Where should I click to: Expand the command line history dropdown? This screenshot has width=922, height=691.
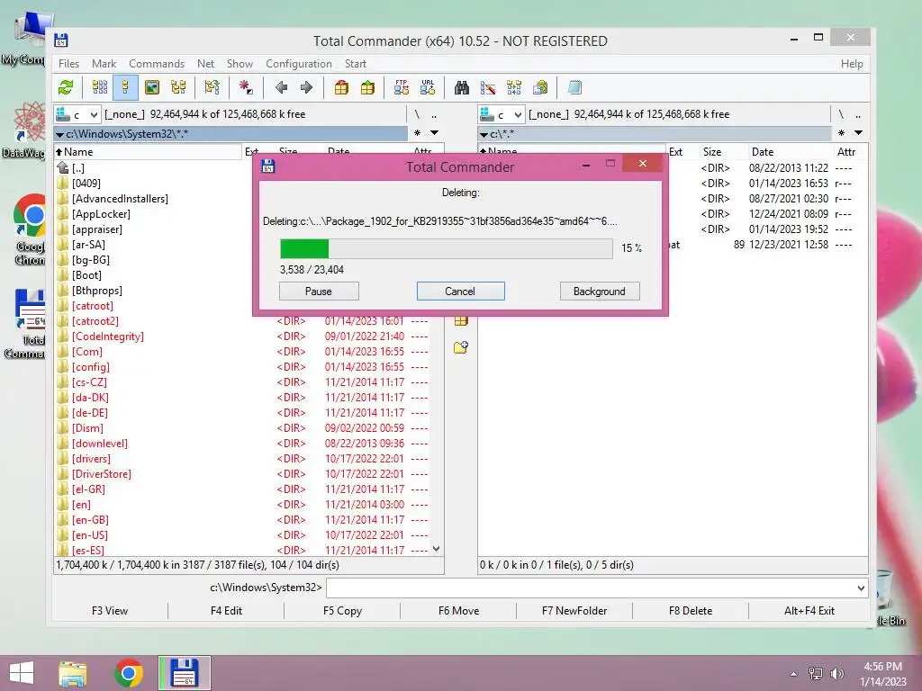coord(861,588)
